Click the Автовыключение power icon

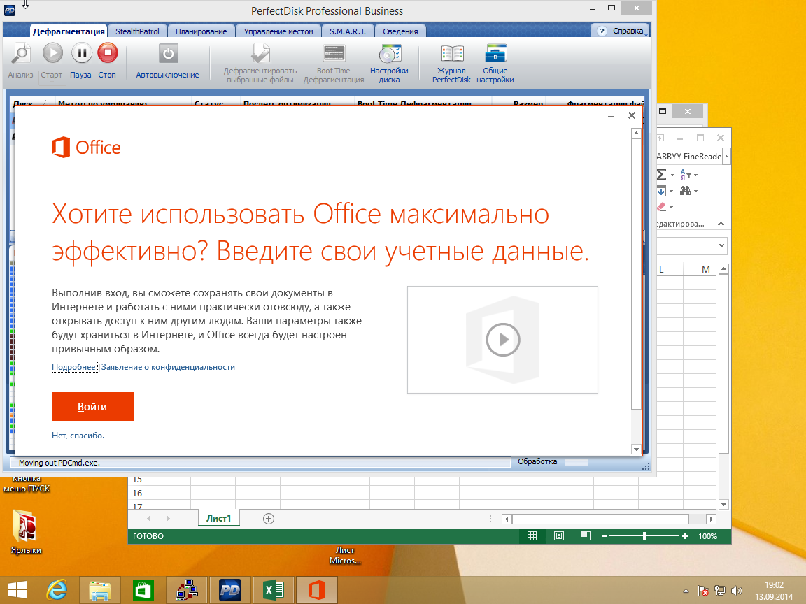click(x=168, y=53)
